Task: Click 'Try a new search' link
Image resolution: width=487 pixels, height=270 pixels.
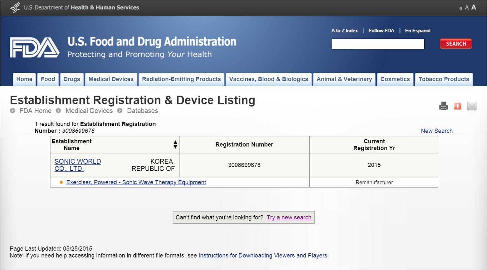Action: 289,217
